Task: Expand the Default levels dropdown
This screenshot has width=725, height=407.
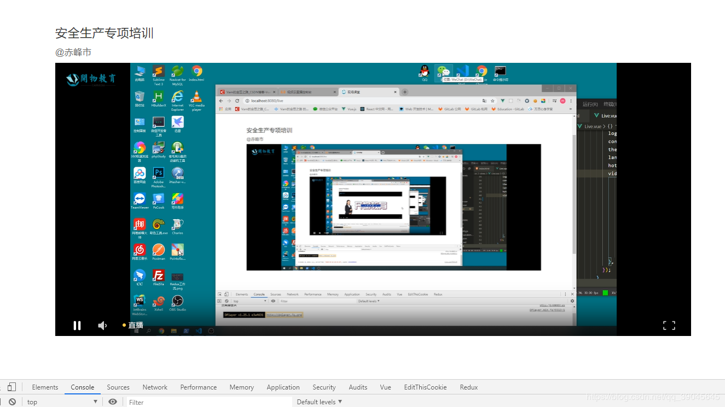Action: (320, 402)
